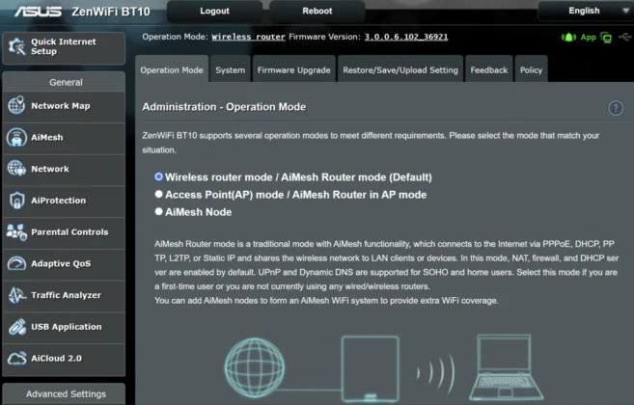Viewport: 634px width, 405px height.
Task: Click the General section header
Action: [x=64, y=82]
